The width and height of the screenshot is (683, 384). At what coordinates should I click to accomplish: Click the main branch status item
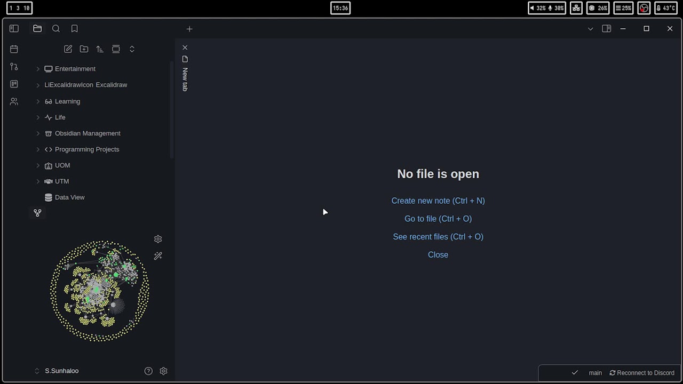pyautogui.click(x=595, y=373)
